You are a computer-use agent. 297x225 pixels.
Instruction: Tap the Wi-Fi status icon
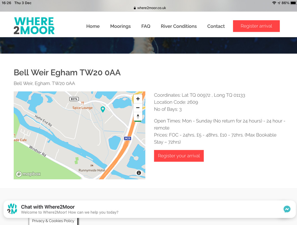tap(274, 3)
